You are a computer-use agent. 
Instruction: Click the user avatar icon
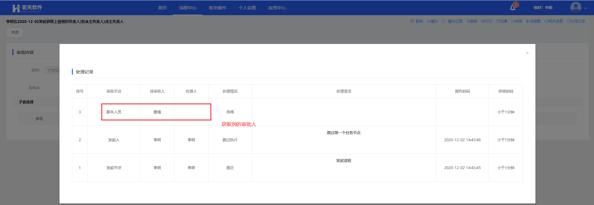point(576,7)
